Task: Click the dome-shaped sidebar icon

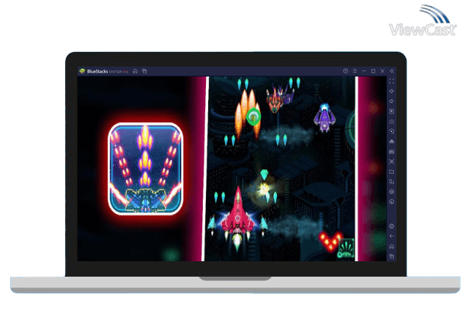Action: click(392, 141)
